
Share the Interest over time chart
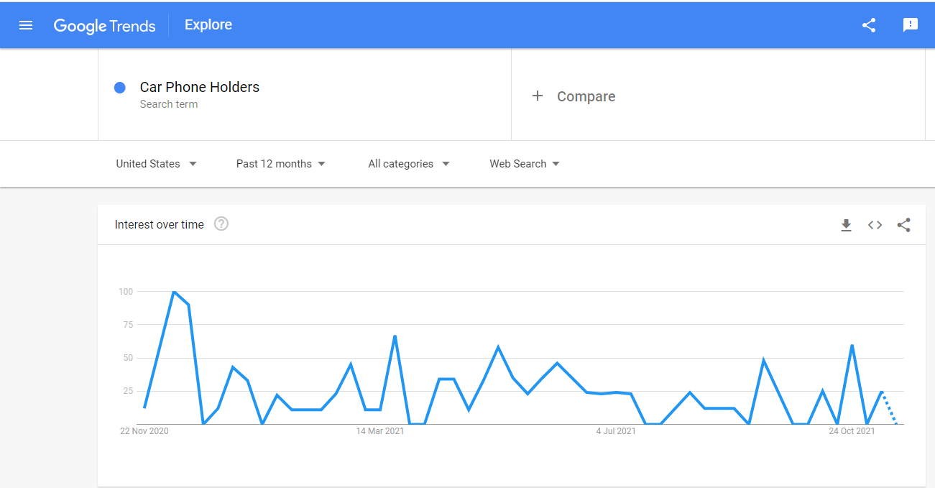point(904,225)
